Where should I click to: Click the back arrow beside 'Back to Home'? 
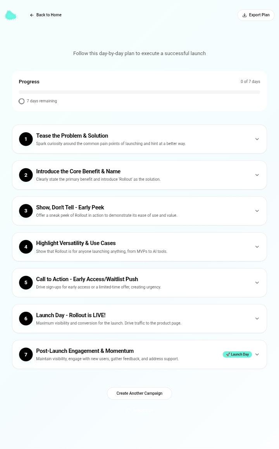click(x=32, y=15)
